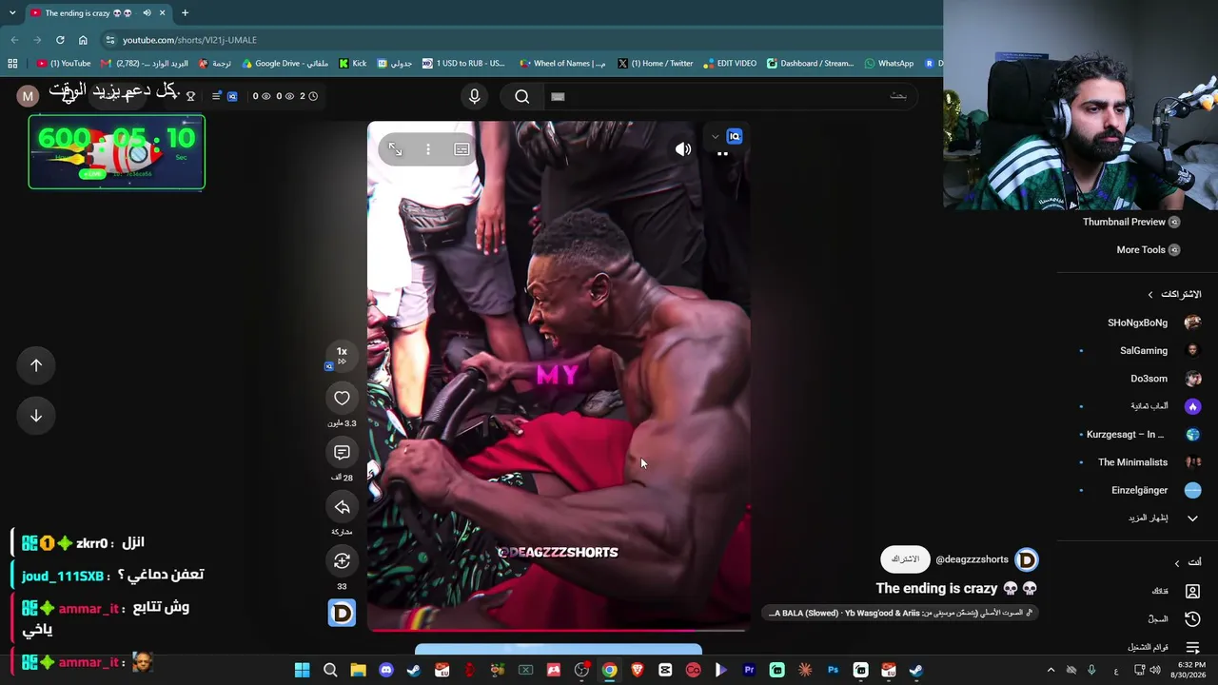This screenshot has width=1218, height=685.
Task: Open the three-dot options on the short
Action: 428,149
